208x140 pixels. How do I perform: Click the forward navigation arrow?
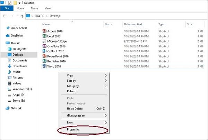point(12,16)
